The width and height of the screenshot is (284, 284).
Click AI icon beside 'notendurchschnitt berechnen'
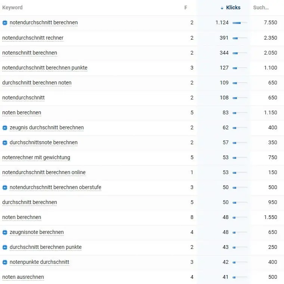(5, 23)
